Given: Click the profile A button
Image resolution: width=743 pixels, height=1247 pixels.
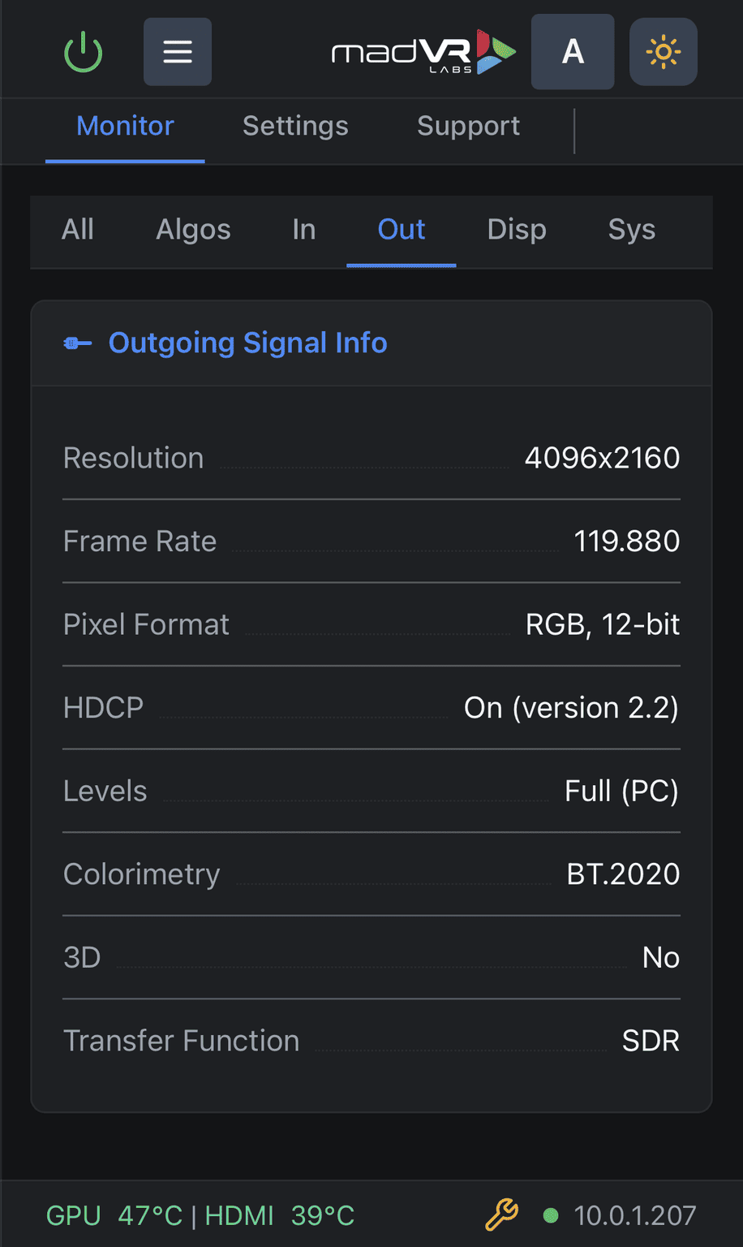Looking at the screenshot, I should pos(573,52).
